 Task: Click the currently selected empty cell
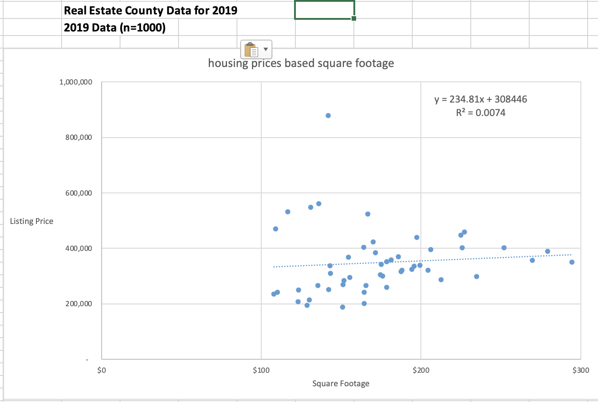pyautogui.click(x=325, y=10)
